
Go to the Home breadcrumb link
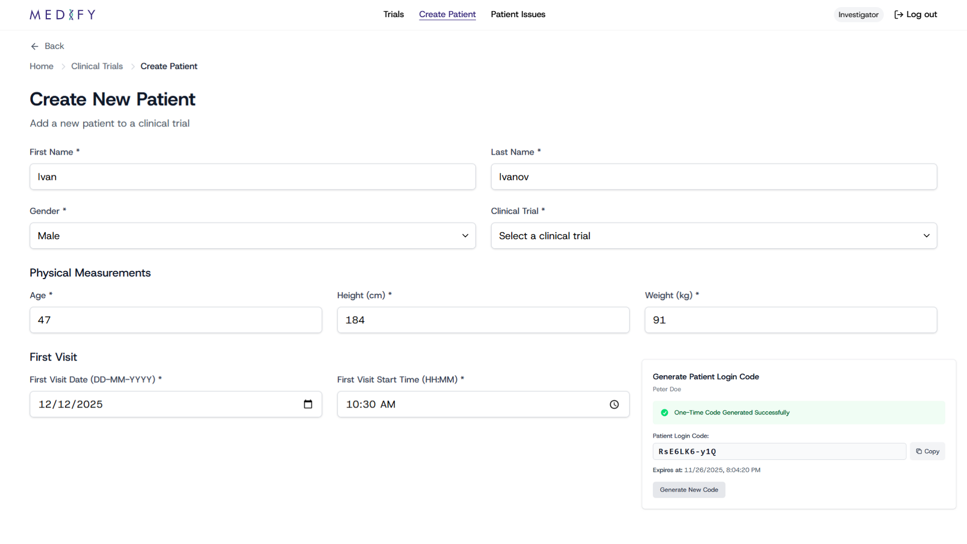click(x=41, y=66)
